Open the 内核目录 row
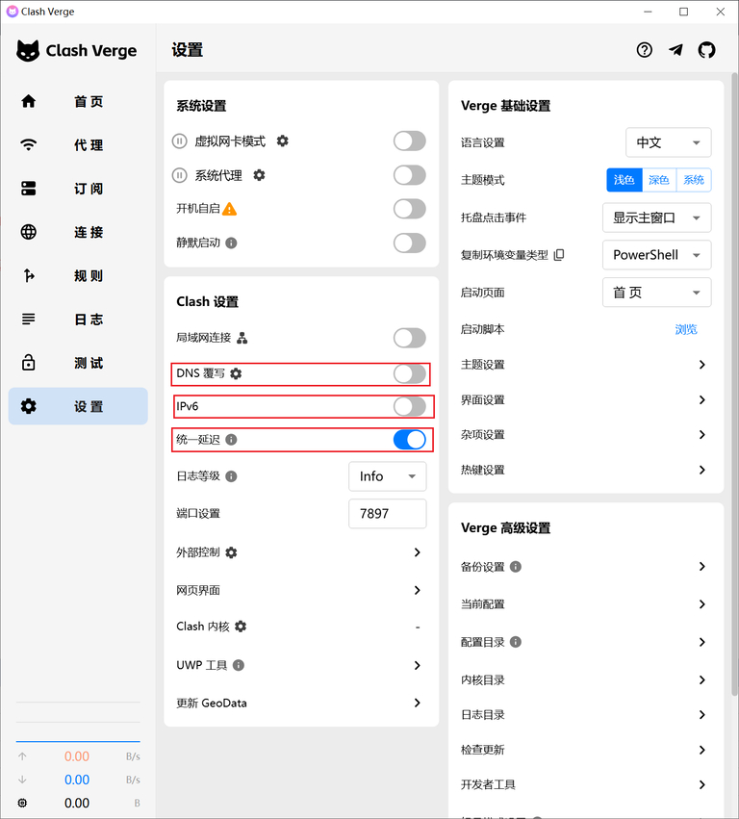The width and height of the screenshot is (739, 819). coord(586,680)
